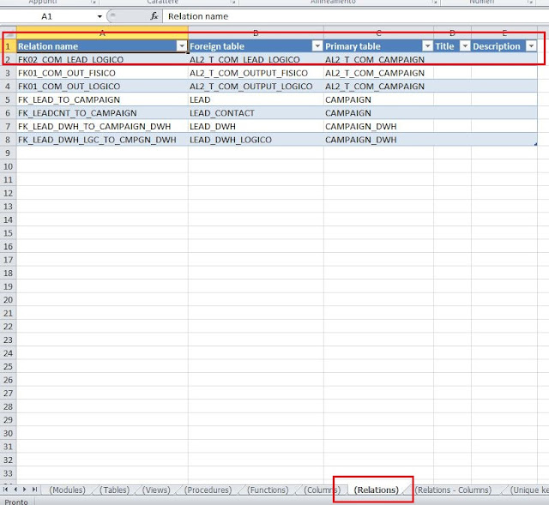Viewport: 549px width, 505px height.
Task: Click cell FK_LEADCNT_TO_CAMPAIGN
Action: 102,113
